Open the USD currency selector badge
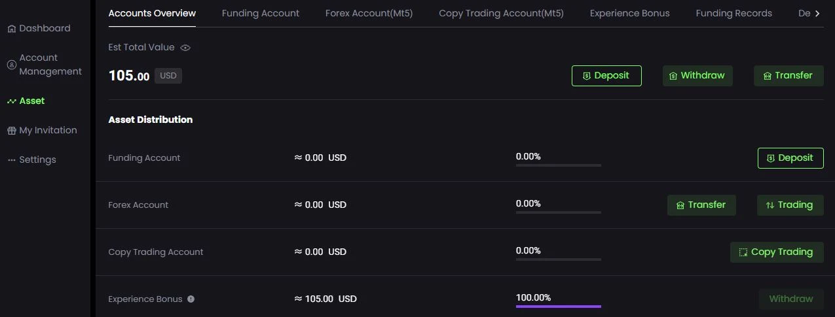The height and width of the screenshot is (317, 835). point(168,76)
